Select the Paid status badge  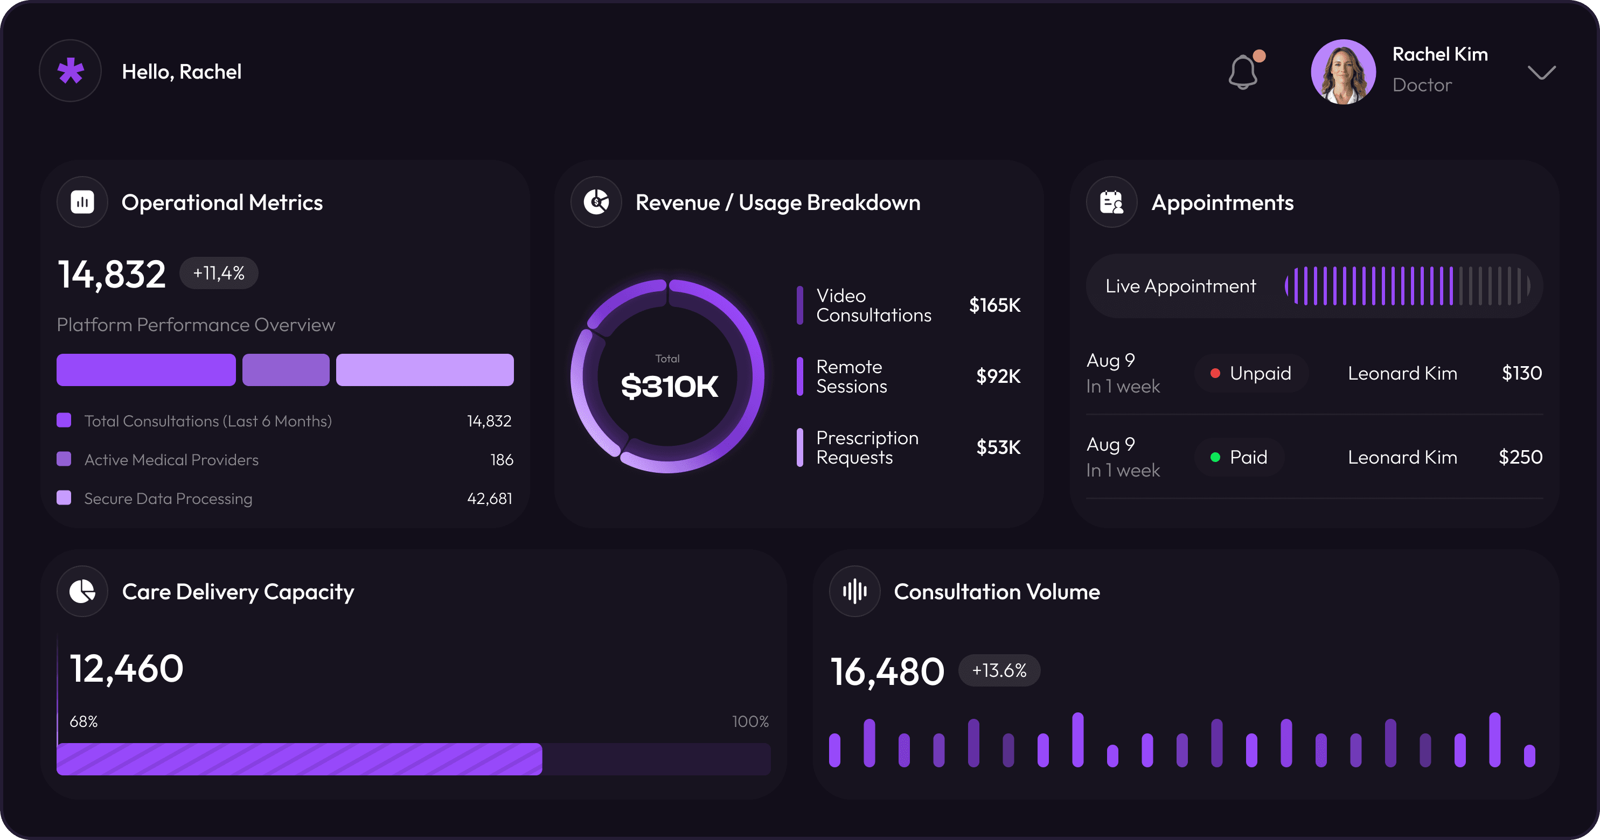pyautogui.click(x=1239, y=457)
